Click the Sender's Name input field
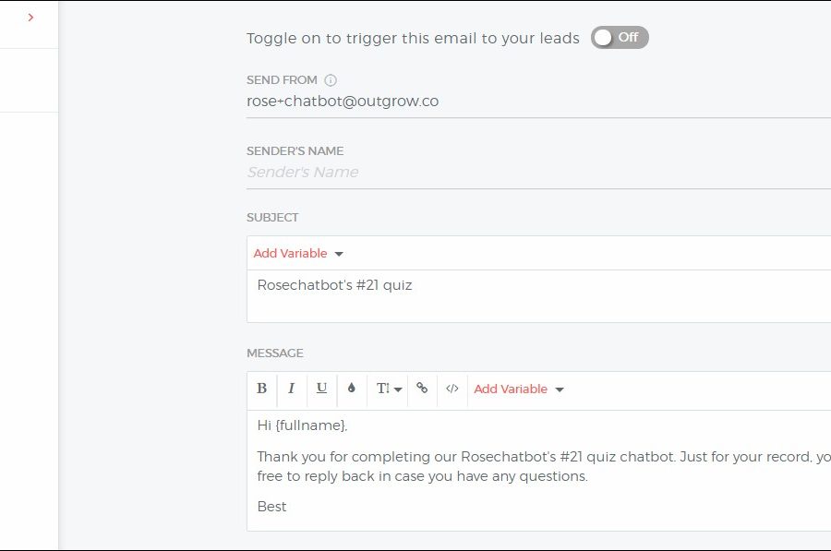Viewport: 831px width, 551px height. pyautogui.click(x=536, y=173)
